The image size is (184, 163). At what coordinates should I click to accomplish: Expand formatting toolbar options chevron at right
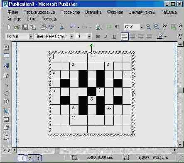[180, 36]
